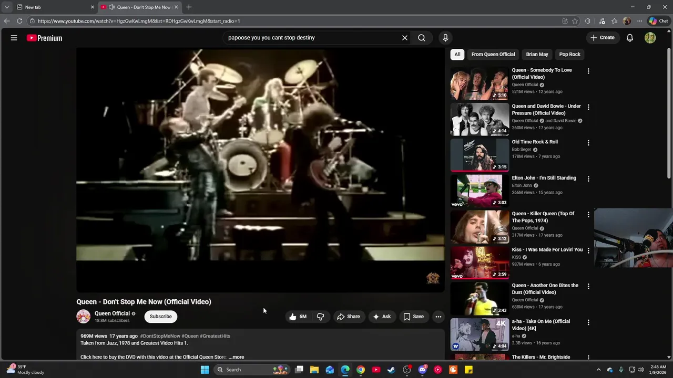Open media control music note icon

pyautogui.click(x=602, y=21)
